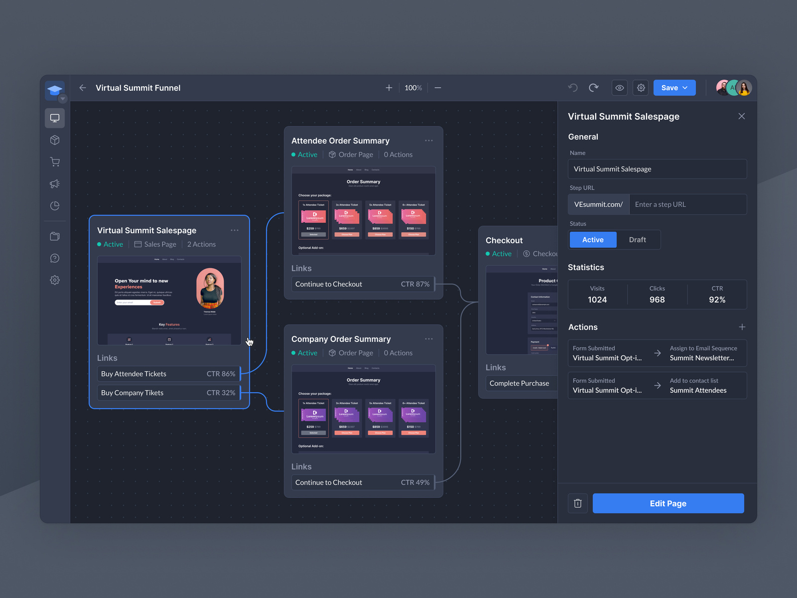Set page status to Active

pyautogui.click(x=592, y=240)
